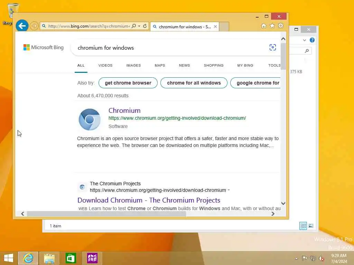Open the purple Windows app taskbar icon

click(x=92, y=258)
